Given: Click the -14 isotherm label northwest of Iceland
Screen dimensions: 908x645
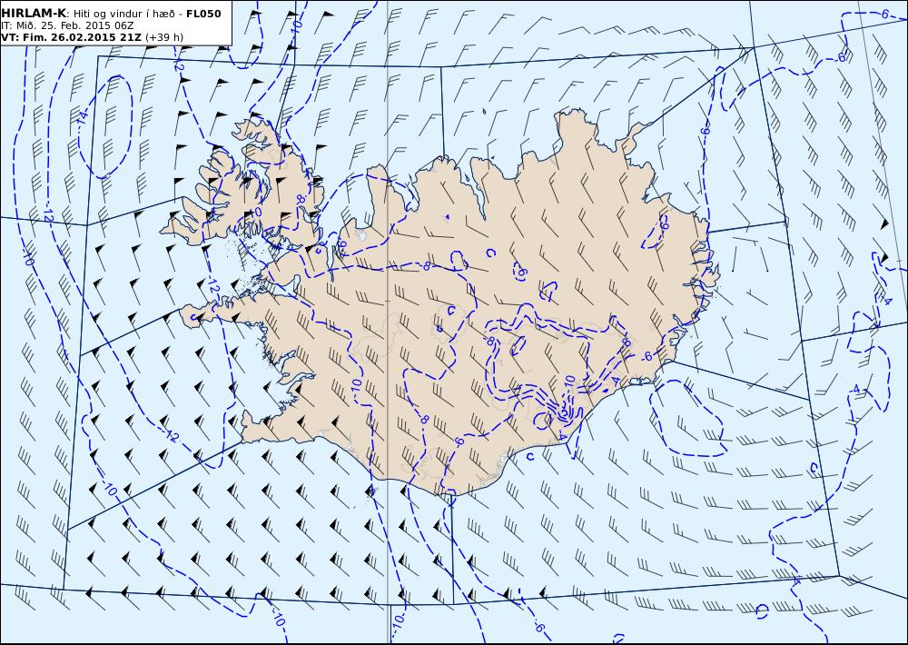Looking at the screenshot, I should [82, 119].
